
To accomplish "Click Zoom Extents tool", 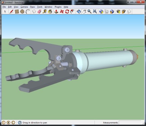I will click(95, 12).
